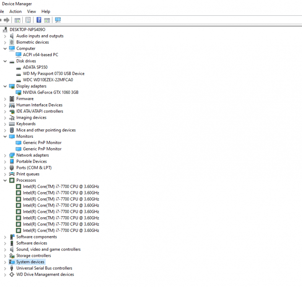The height and width of the screenshot is (287, 302).
Task: Click the Software components icon
Action: click(12, 237)
